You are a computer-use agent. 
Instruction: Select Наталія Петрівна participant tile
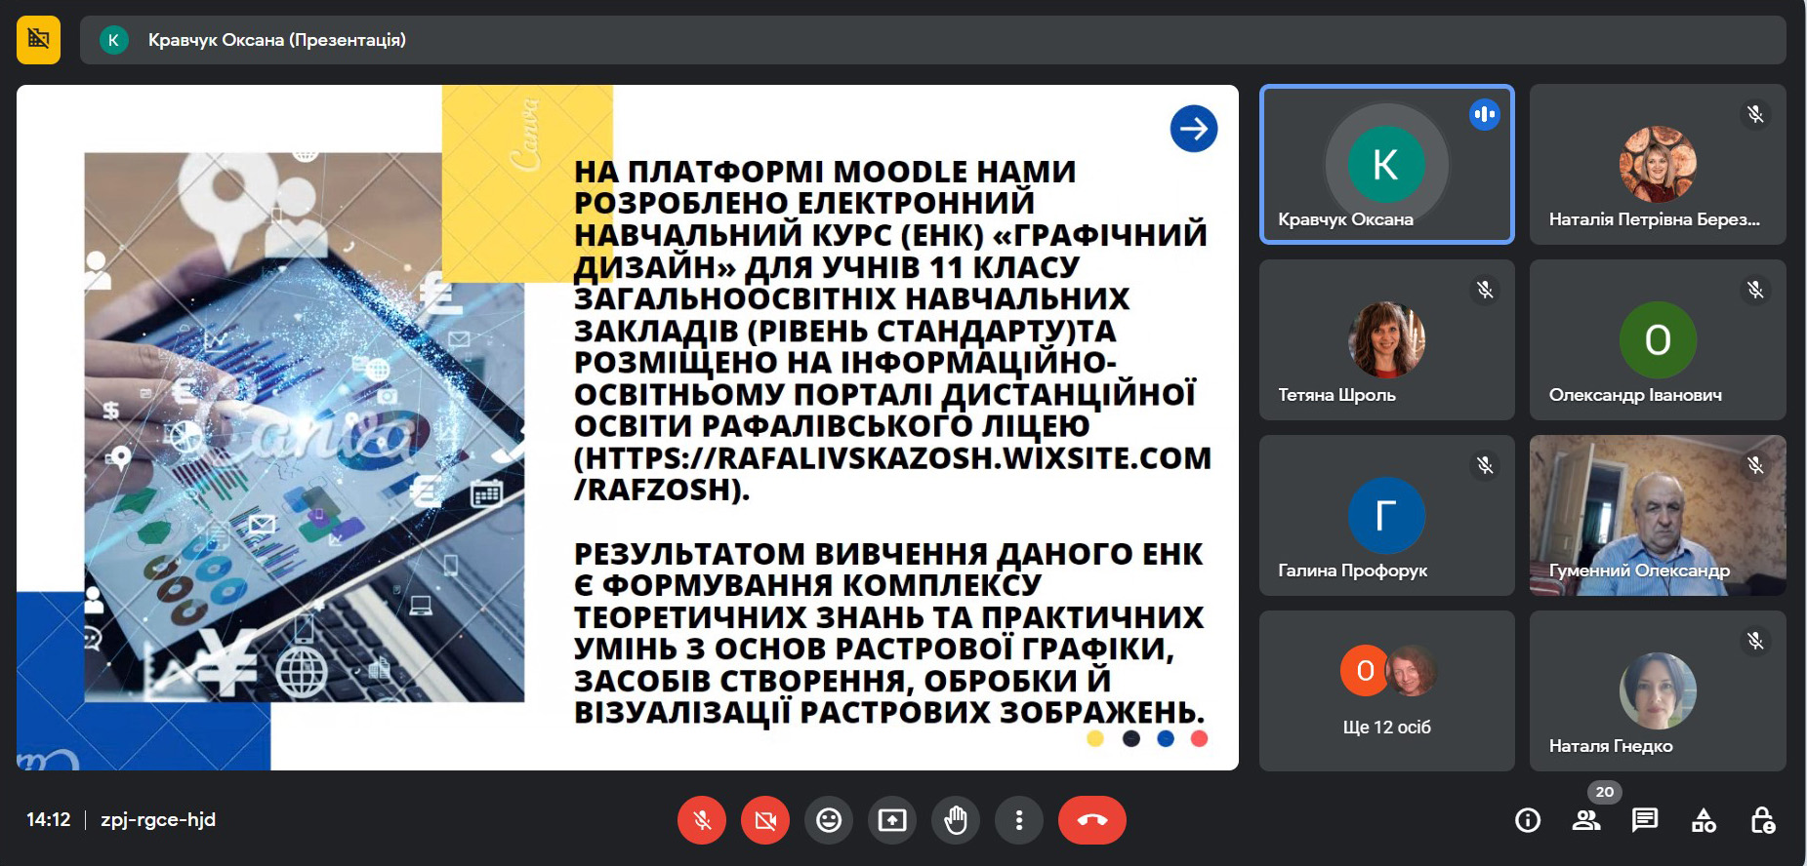(x=1658, y=164)
